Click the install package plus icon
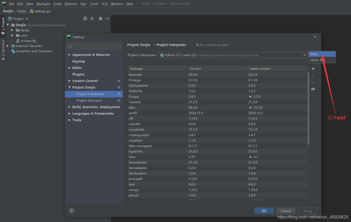Viewport: 351px width, 222px height. [x=313, y=69]
